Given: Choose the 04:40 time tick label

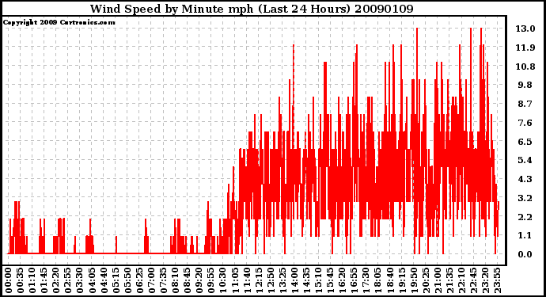Looking at the screenshot, I should (104, 280).
